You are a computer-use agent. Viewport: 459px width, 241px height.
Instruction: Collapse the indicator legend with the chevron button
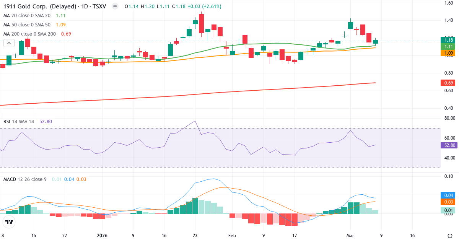coord(8,43)
